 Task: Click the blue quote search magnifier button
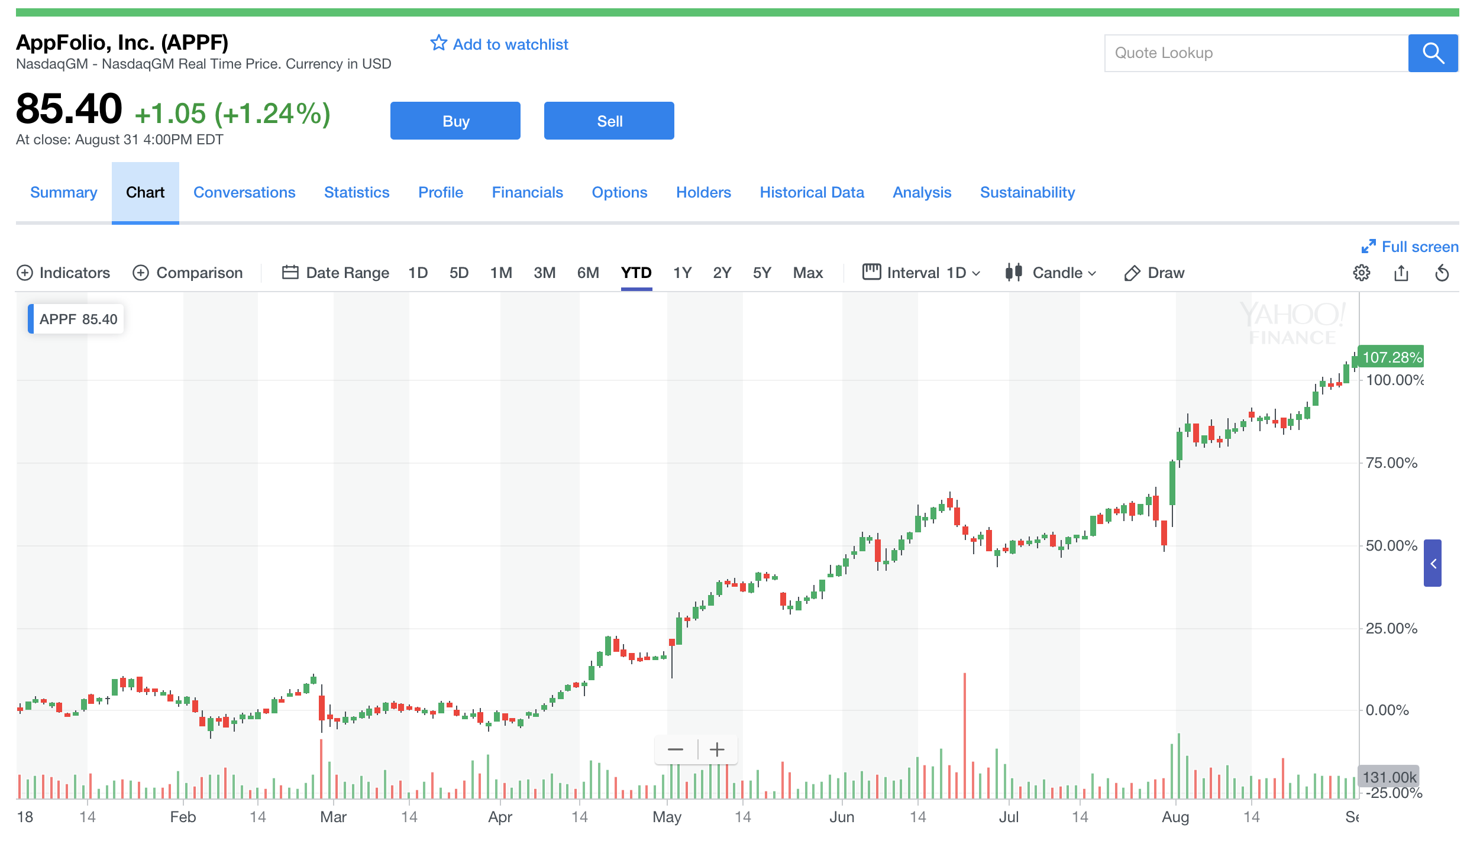click(1433, 53)
